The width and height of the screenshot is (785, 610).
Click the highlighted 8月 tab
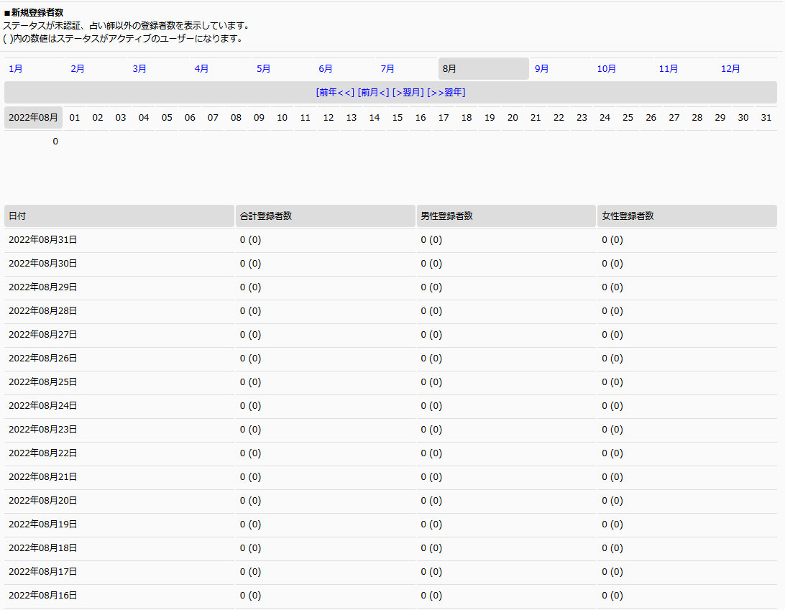(450, 69)
